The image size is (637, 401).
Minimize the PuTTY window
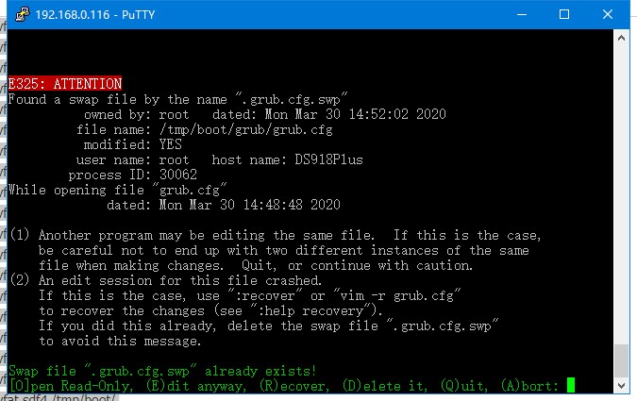(522, 15)
